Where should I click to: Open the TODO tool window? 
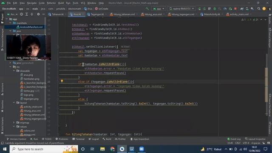pos(46,139)
